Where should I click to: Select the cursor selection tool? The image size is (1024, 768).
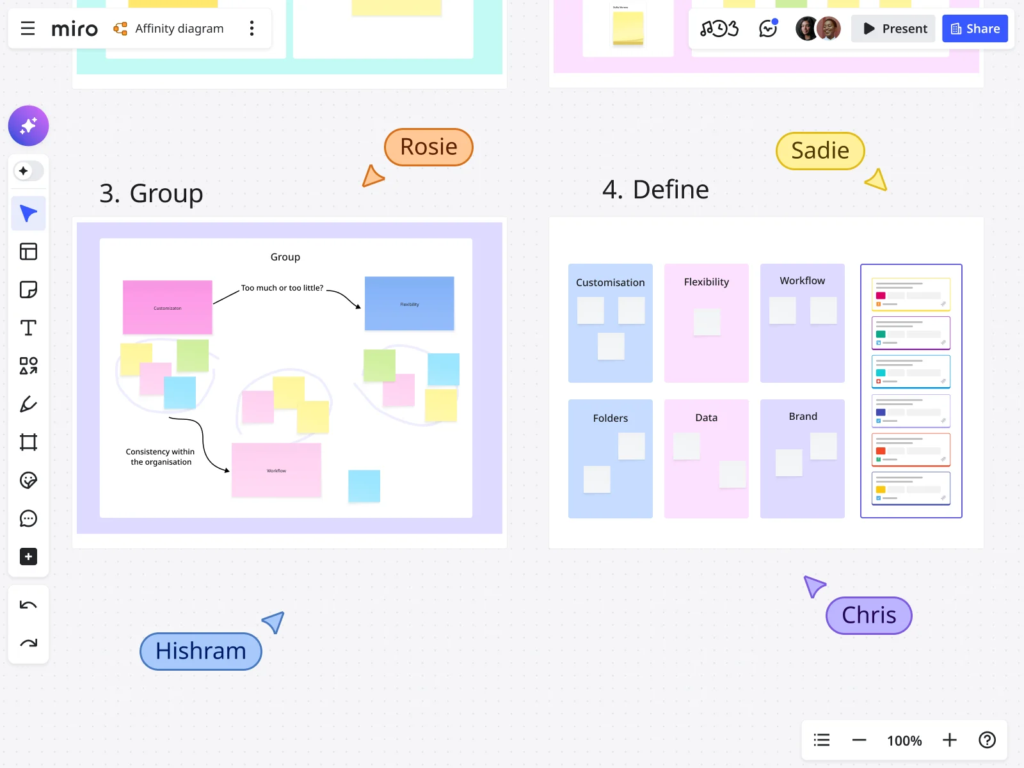[28, 212]
